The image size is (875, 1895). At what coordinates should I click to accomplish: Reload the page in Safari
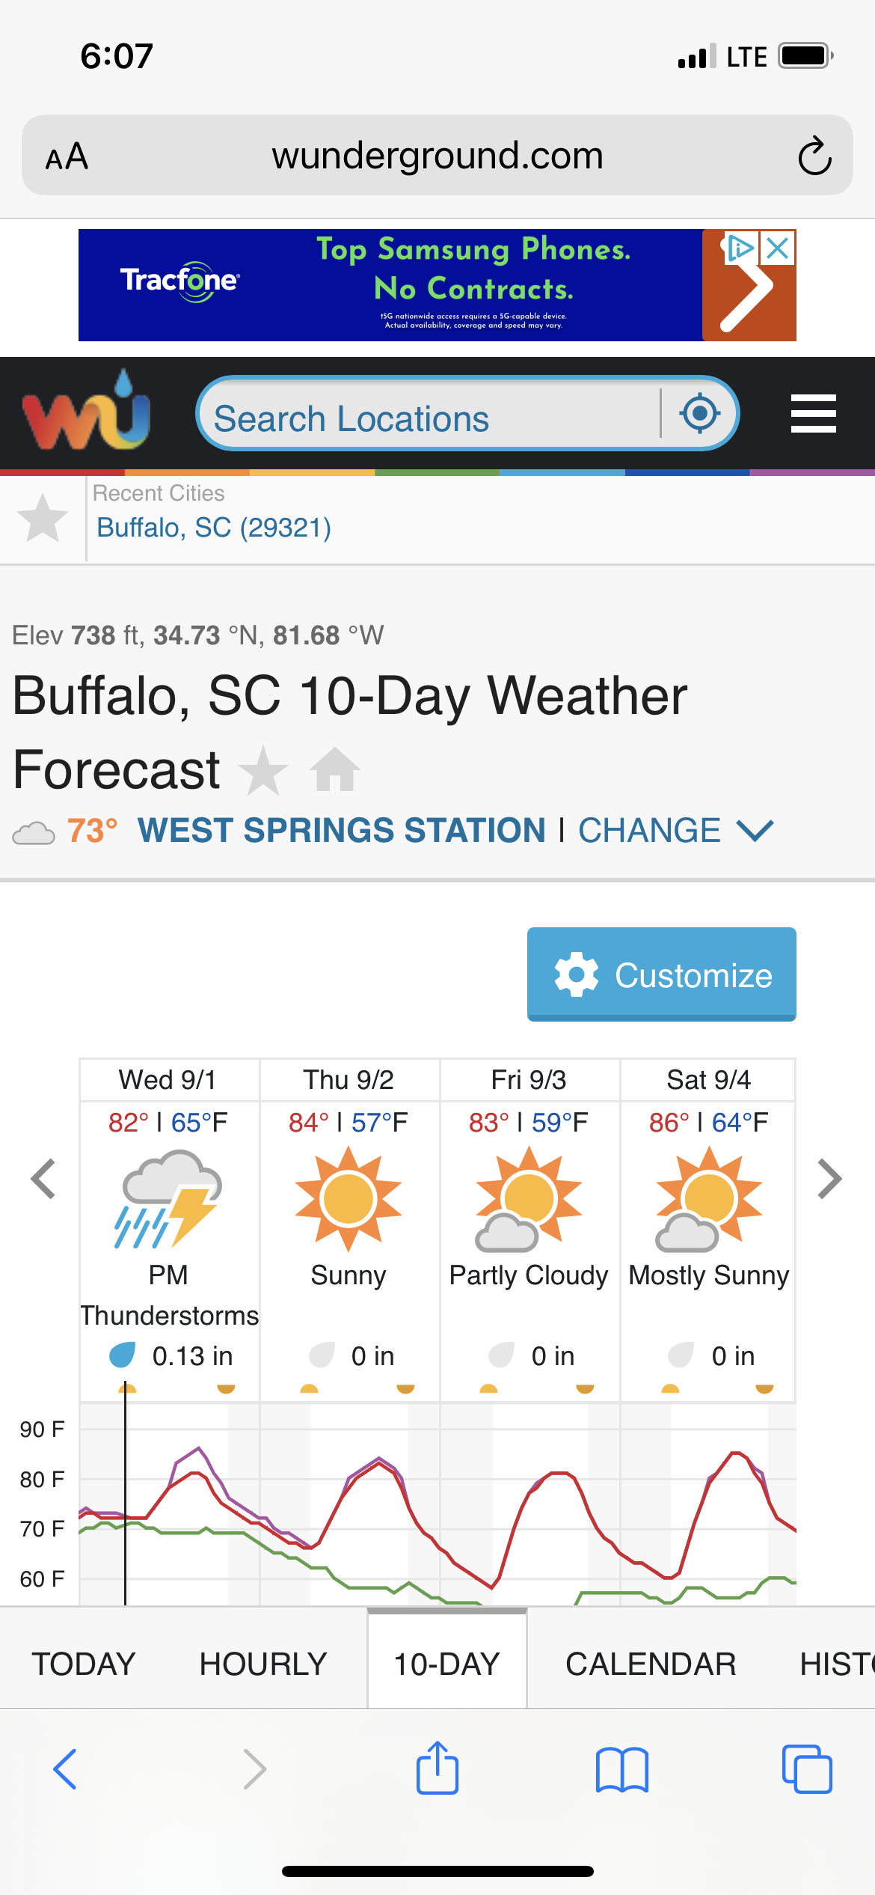pyautogui.click(x=814, y=156)
